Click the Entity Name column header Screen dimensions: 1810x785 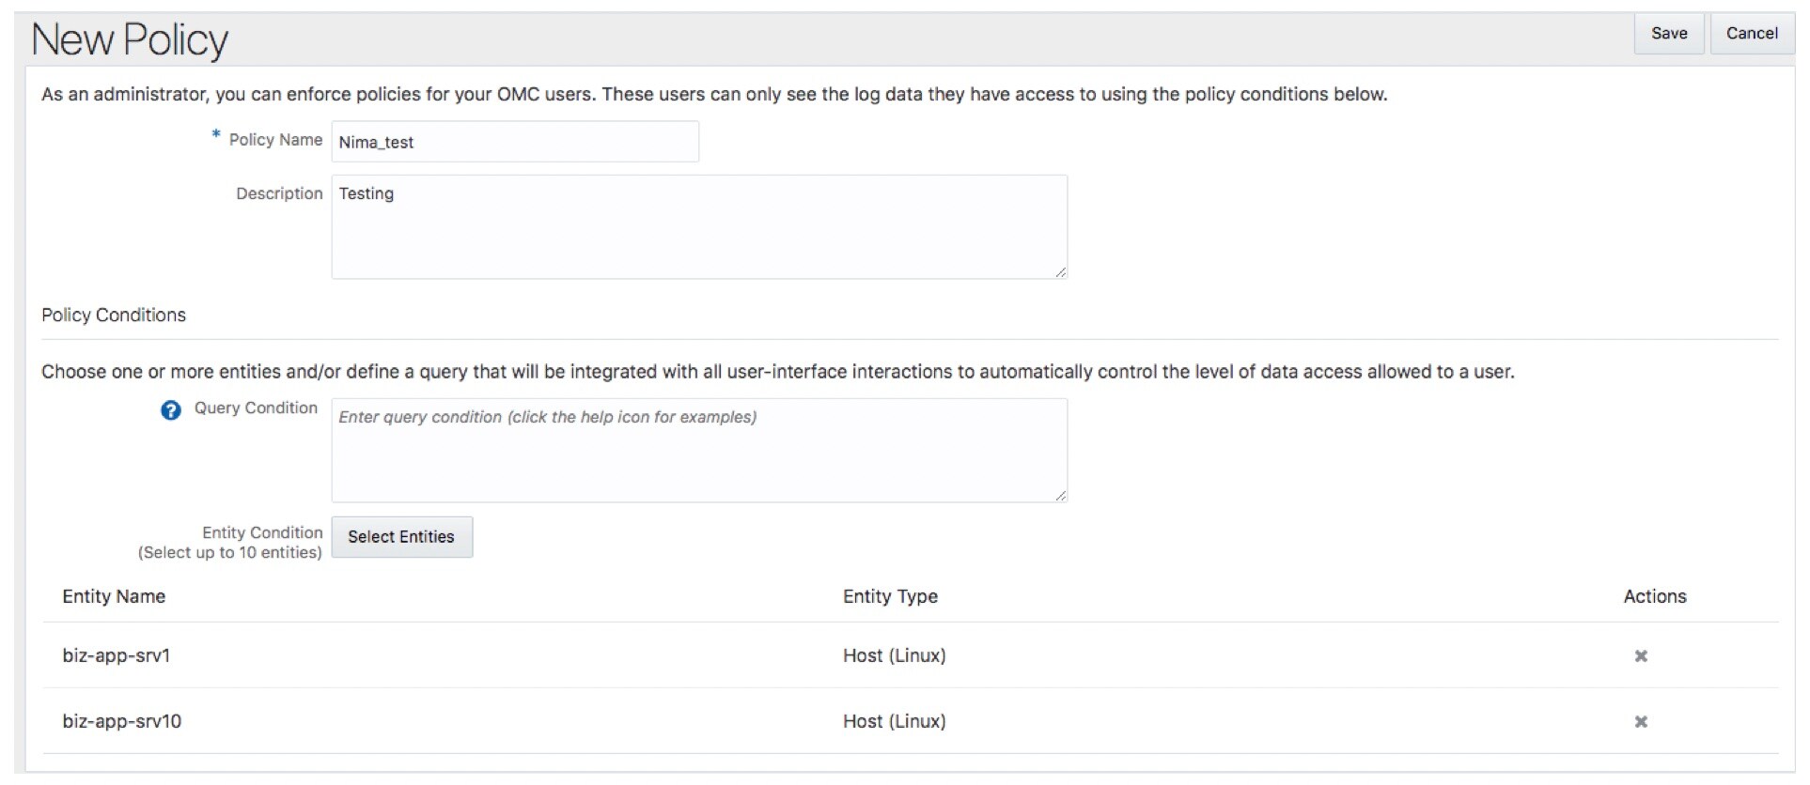pyautogui.click(x=114, y=596)
